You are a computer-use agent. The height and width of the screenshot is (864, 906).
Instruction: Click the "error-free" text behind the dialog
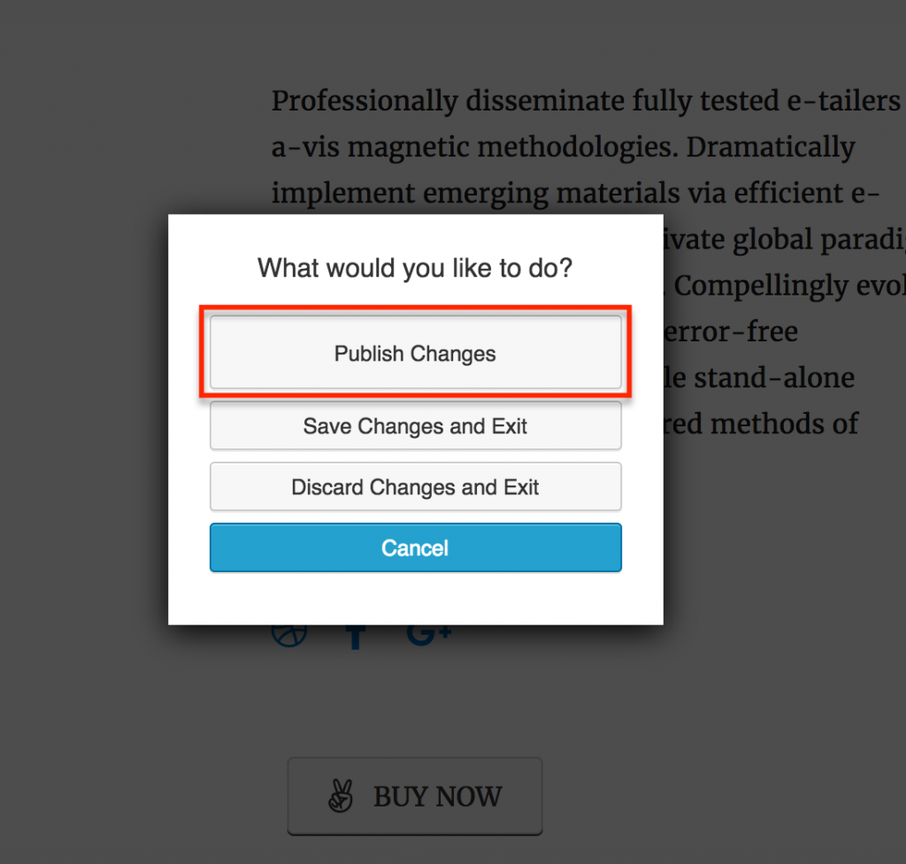[730, 332]
